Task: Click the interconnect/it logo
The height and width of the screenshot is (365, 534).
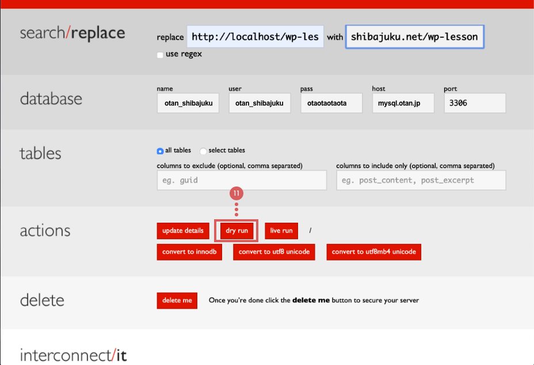Action: 73,355
